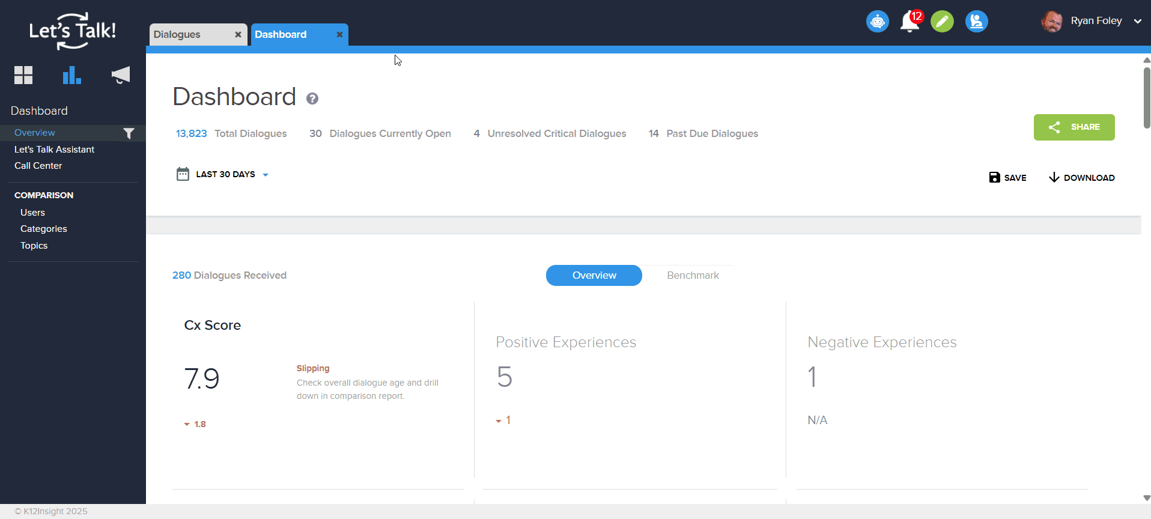Image resolution: width=1151 pixels, height=519 pixels.
Task: Close the Dashboard tab
Action: (339, 35)
